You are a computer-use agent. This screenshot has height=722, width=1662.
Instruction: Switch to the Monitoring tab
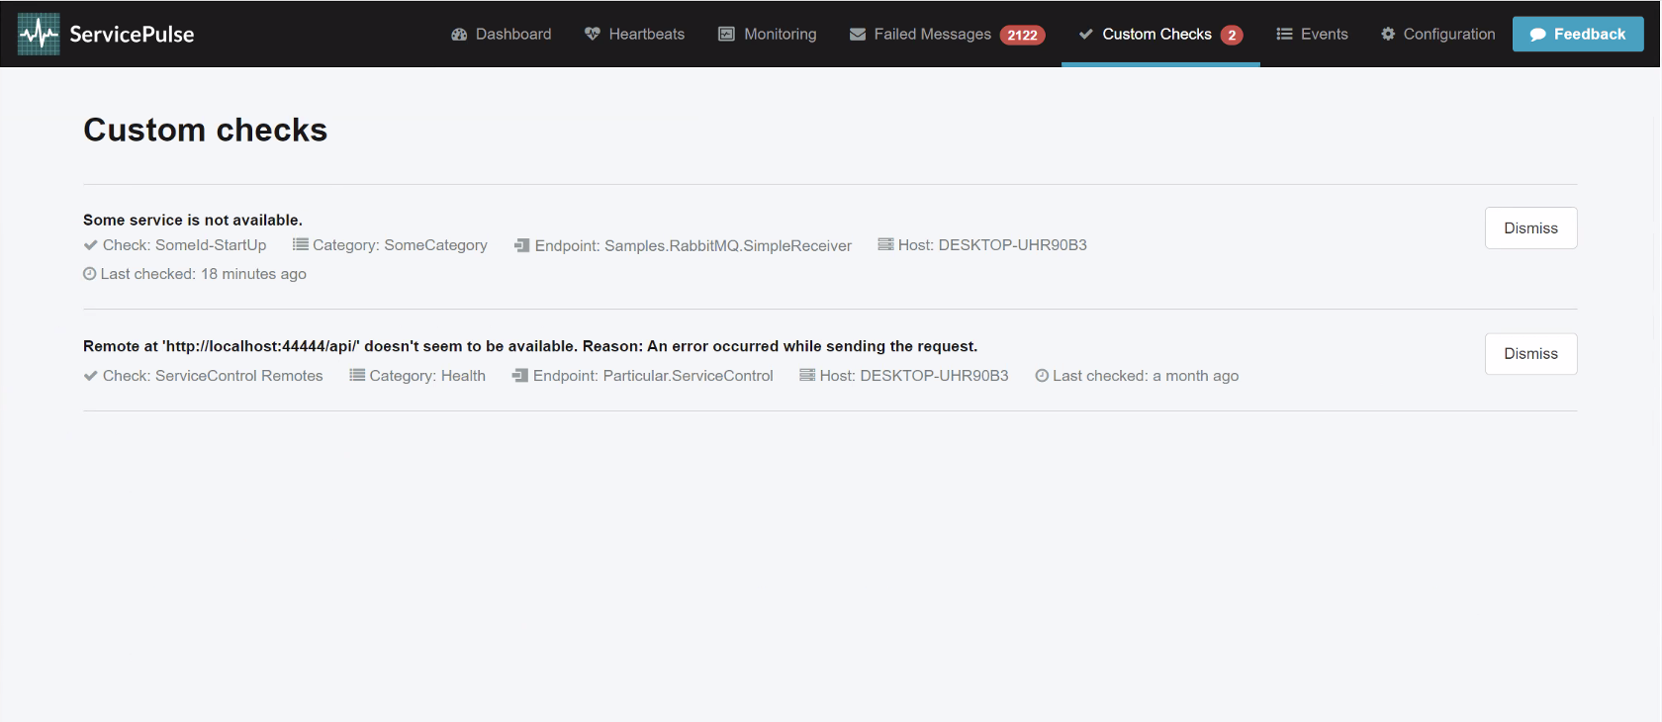[768, 34]
